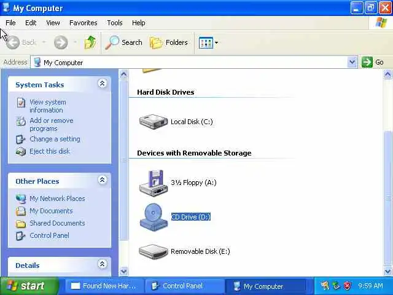Screen dimensions: 393x295
Task: Open the Forward history dropdown arrow
Action: click(x=75, y=42)
